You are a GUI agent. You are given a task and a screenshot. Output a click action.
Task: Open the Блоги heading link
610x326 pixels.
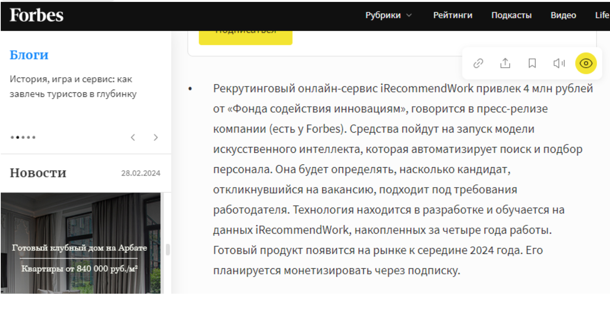click(29, 55)
